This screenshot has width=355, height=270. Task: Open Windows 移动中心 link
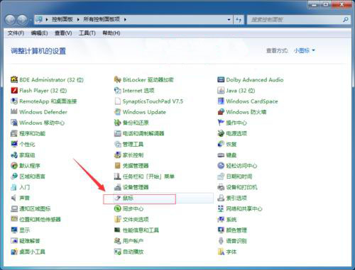pyautogui.click(x=42, y=123)
